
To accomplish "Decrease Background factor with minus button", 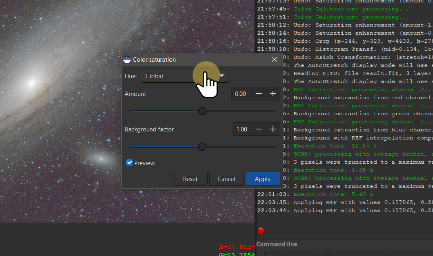I will tap(259, 129).
